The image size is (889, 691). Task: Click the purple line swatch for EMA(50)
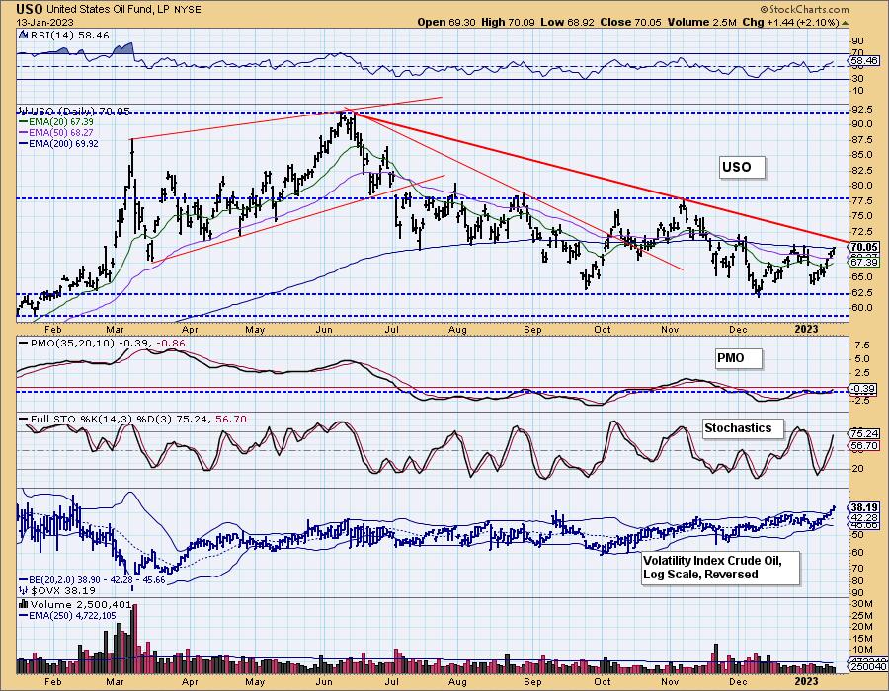(25, 133)
